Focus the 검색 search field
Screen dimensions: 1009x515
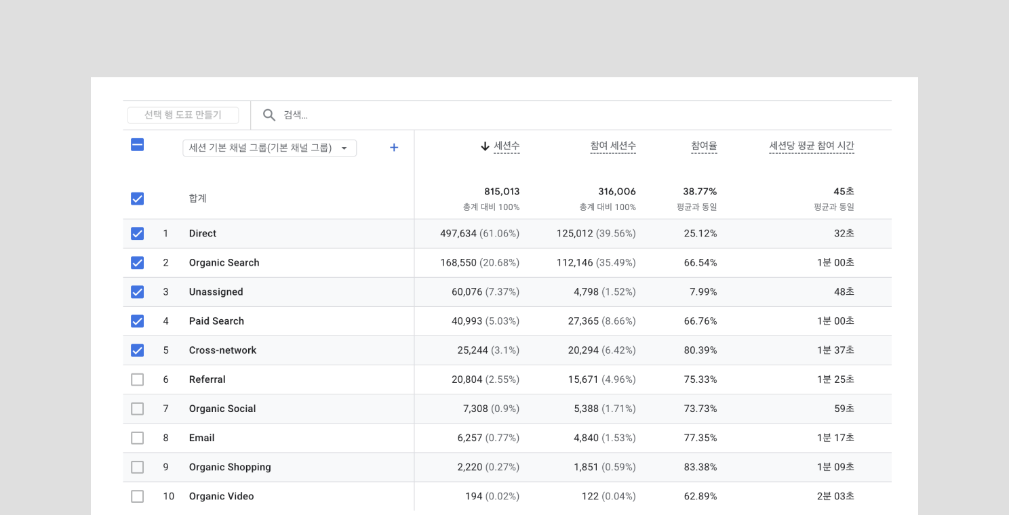pyautogui.click(x=571, y=115)
